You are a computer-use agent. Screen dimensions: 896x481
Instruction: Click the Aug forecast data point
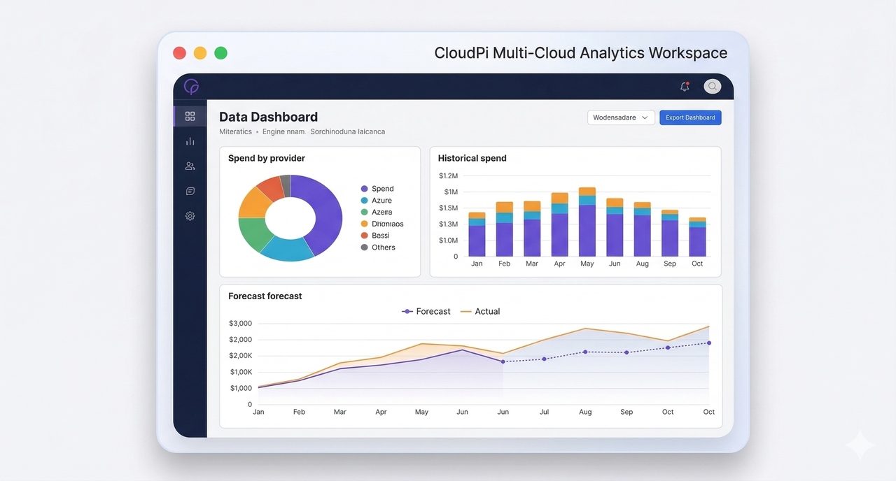tap(585, 352)
